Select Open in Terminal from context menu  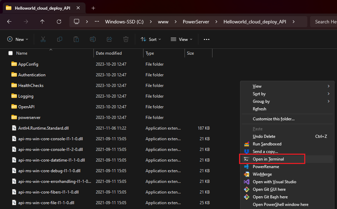268,159
